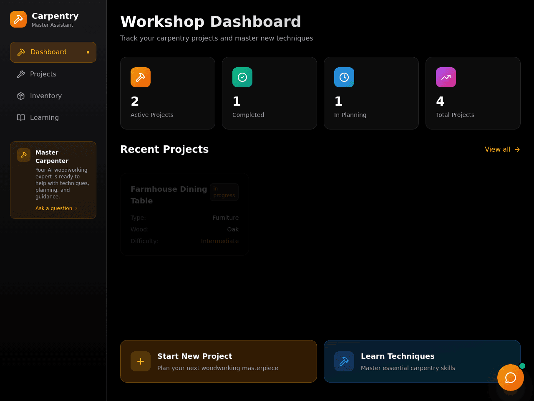Screen dimensions: 534x401
Task: Click the Learn Techniques hammer icon
Action: tap(344, 361)
